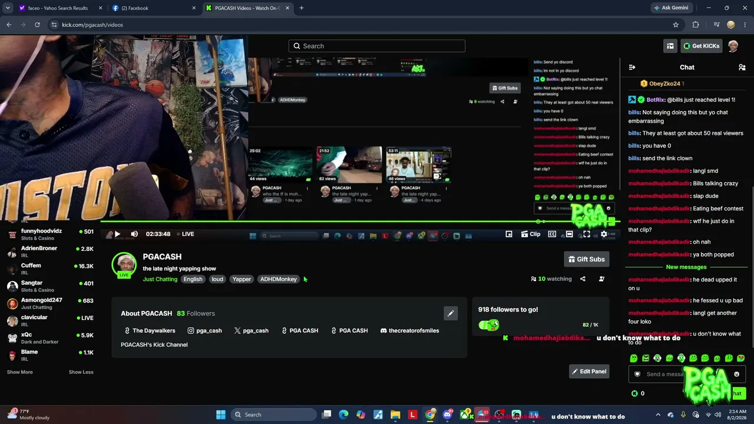Open The Daywalkers social link
754x424 pixels.
[x=150, y=331]
